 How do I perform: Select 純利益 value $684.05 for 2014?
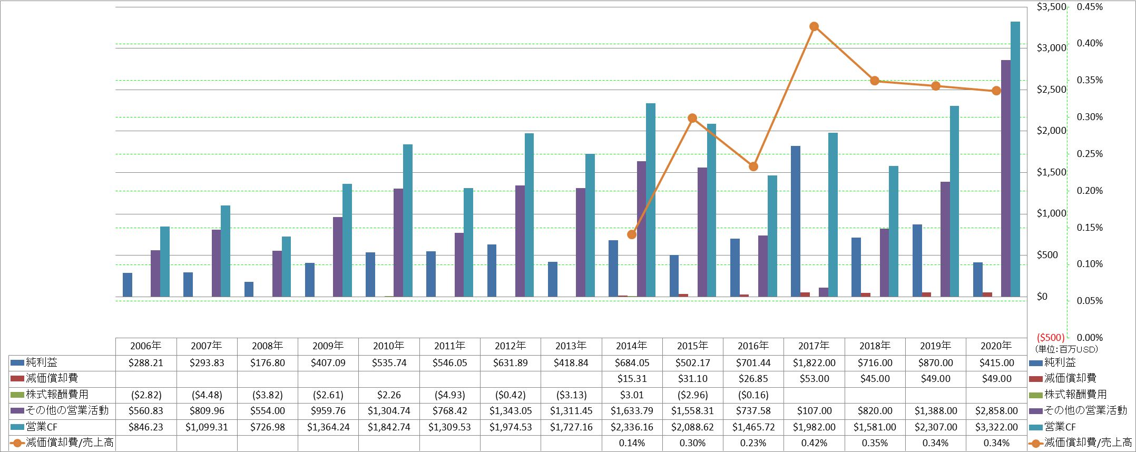[632, 363]
